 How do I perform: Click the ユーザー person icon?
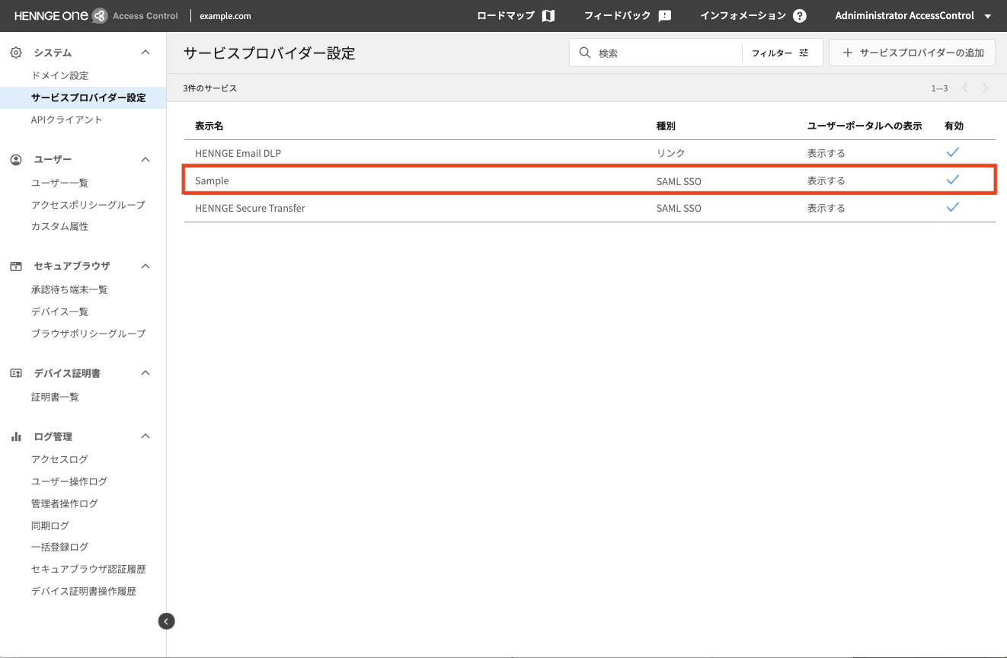pos(15,159)
